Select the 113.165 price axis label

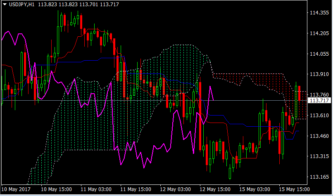tap(319, 177)
